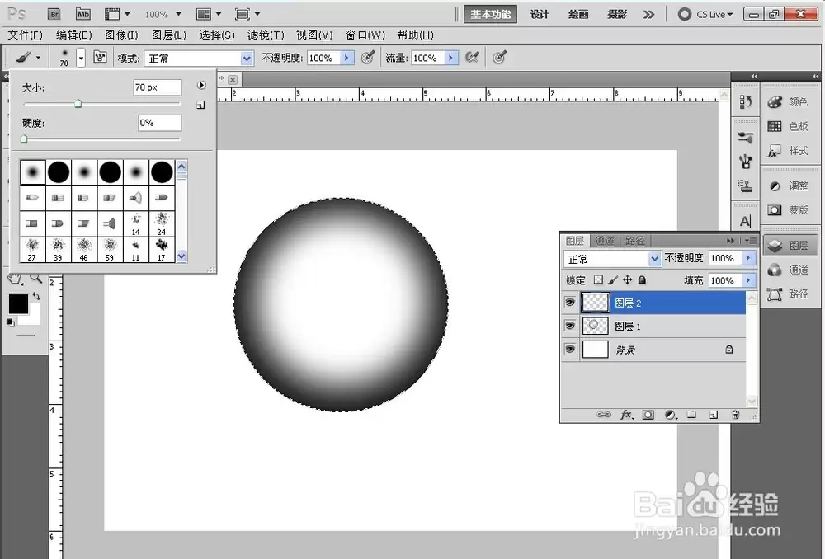Add a layer mask icon
This screenshot has height=559, width=825.
(x=648, y=415)
